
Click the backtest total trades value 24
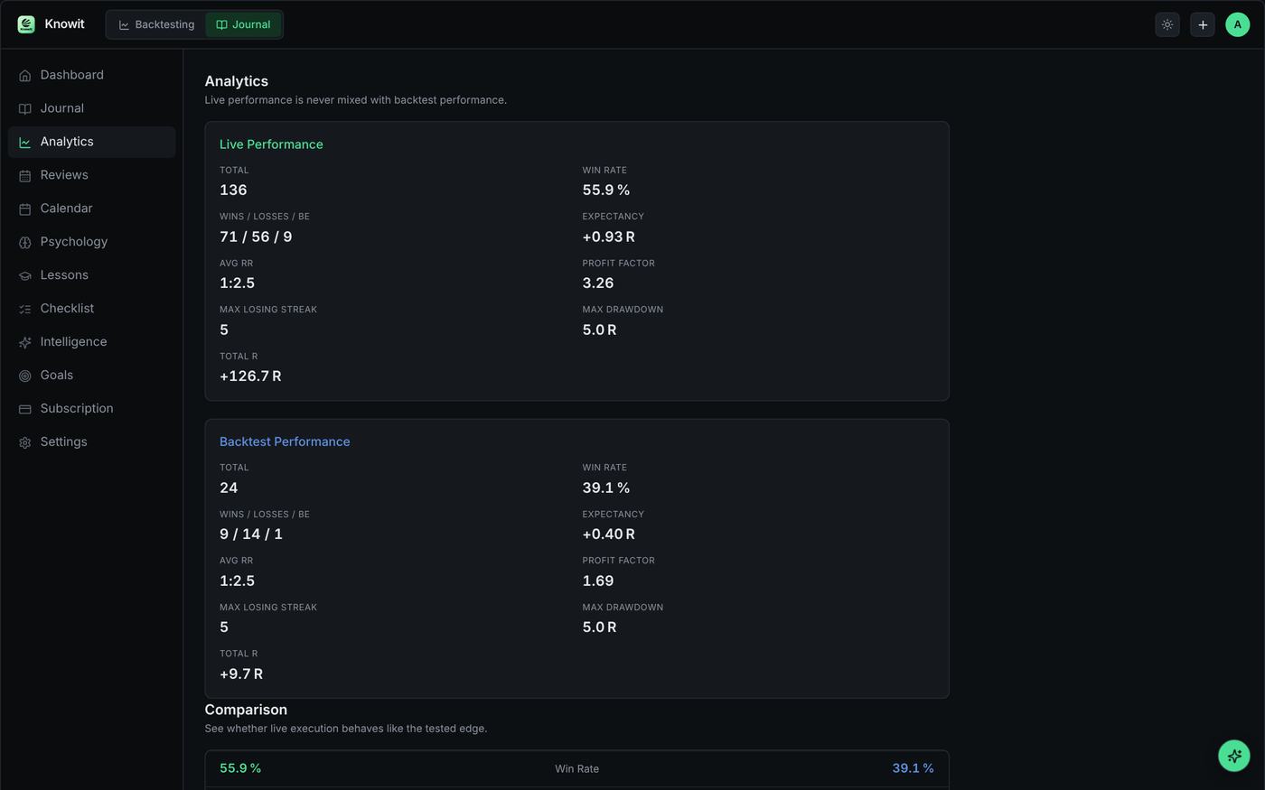[x=229, y=488]
